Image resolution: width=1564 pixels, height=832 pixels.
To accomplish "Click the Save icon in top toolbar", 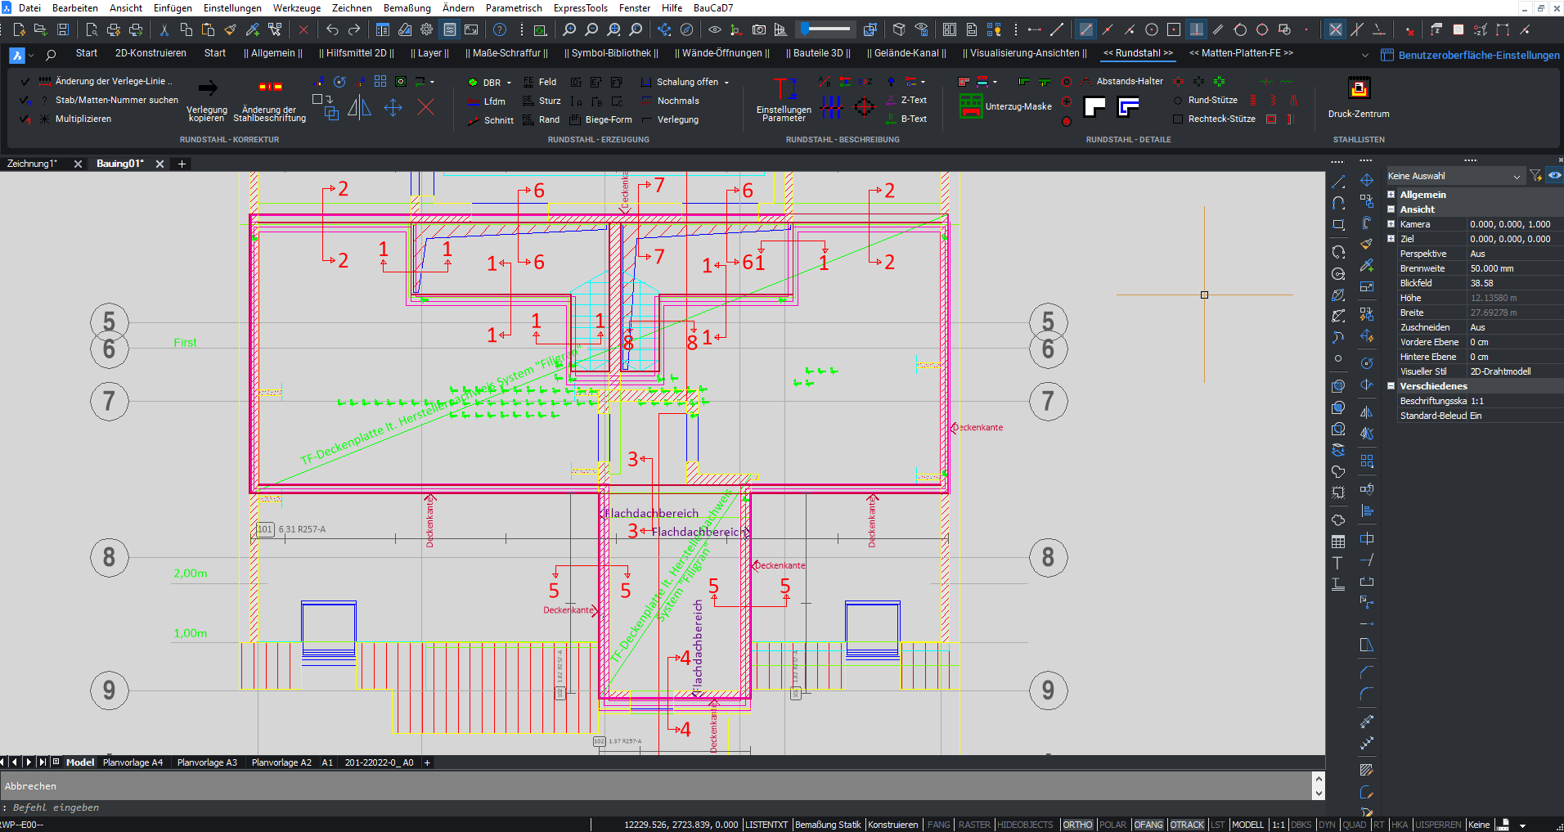I will point(63,30).
